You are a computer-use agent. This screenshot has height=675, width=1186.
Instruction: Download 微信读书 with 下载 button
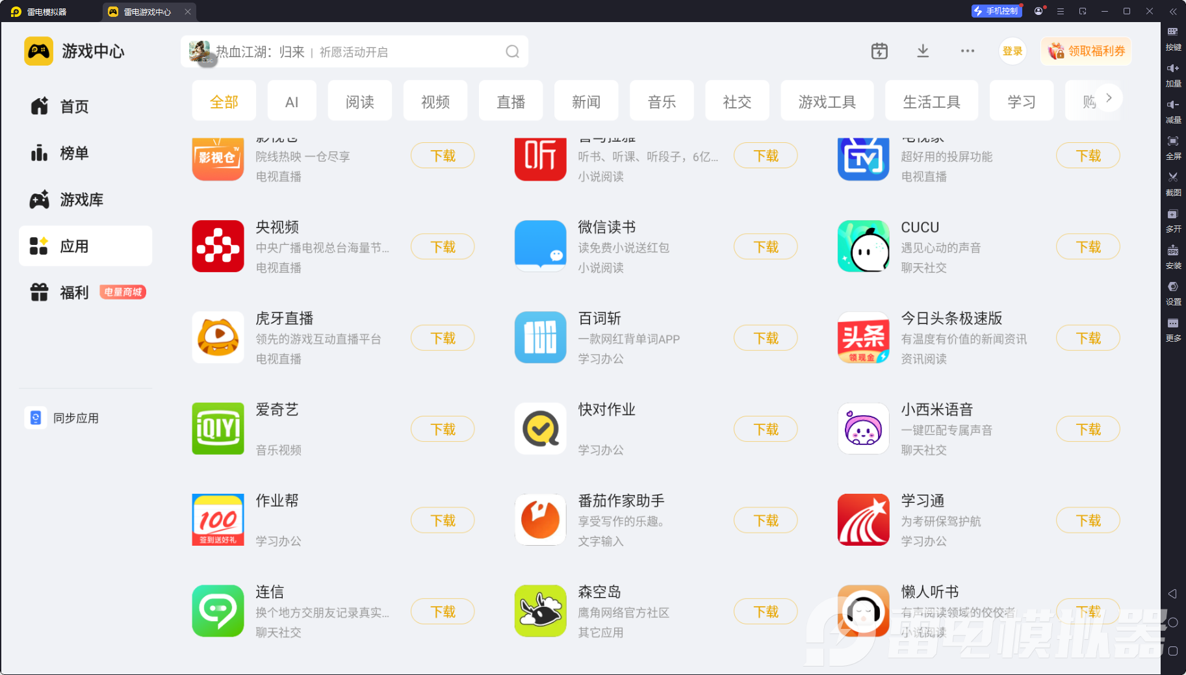pyautogui.click(x=766, y=247)
